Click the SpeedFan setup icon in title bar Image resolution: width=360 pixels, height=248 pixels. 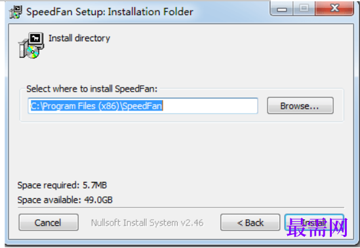click(16, 12)
